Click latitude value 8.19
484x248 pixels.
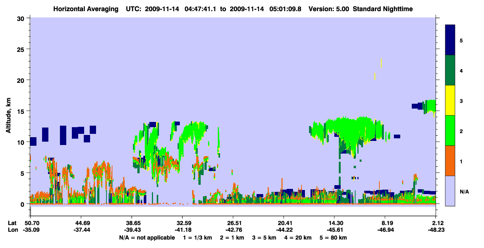click(385, 223)
